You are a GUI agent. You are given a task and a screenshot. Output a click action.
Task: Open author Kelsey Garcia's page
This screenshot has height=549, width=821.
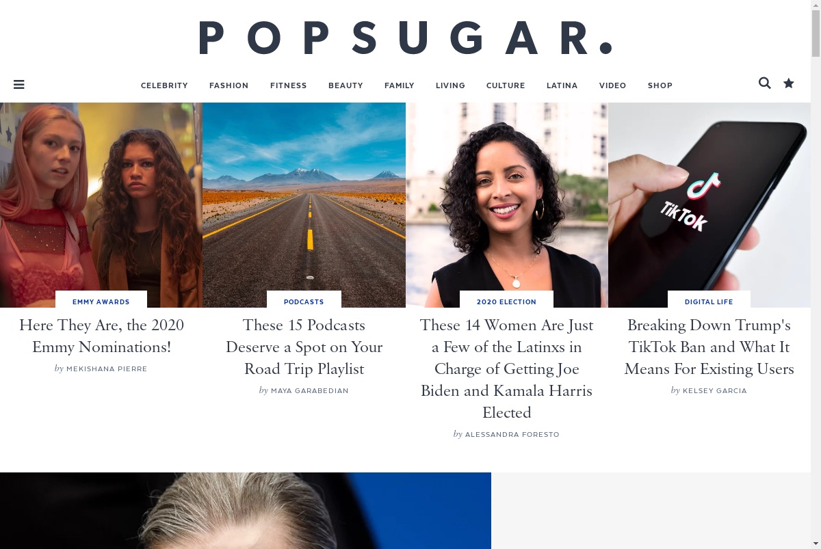(x=715, y=391)
